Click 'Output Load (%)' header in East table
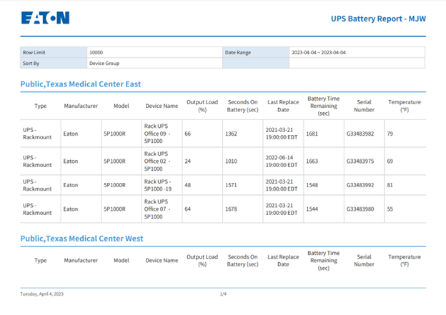The height and width of the screenshot is (315, 446). [x=202, y=106]
